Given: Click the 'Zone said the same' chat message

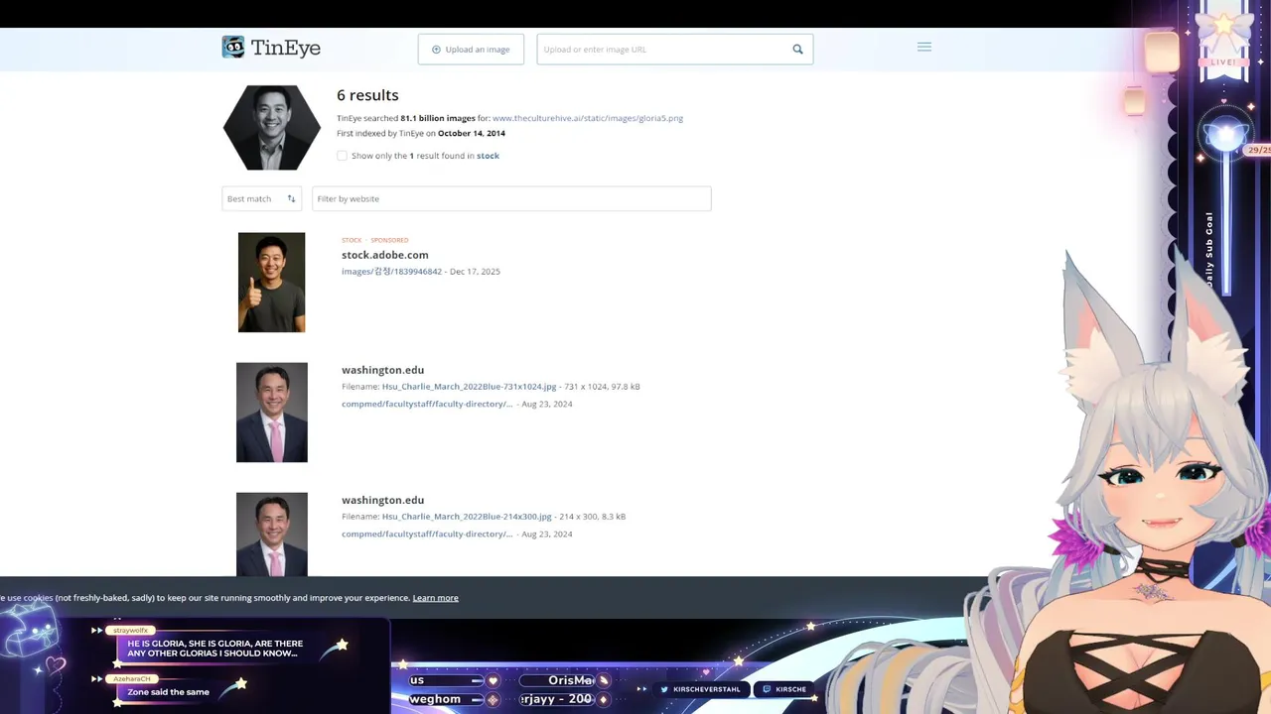Looking at the screenshot, I should [x=168, y=692].
